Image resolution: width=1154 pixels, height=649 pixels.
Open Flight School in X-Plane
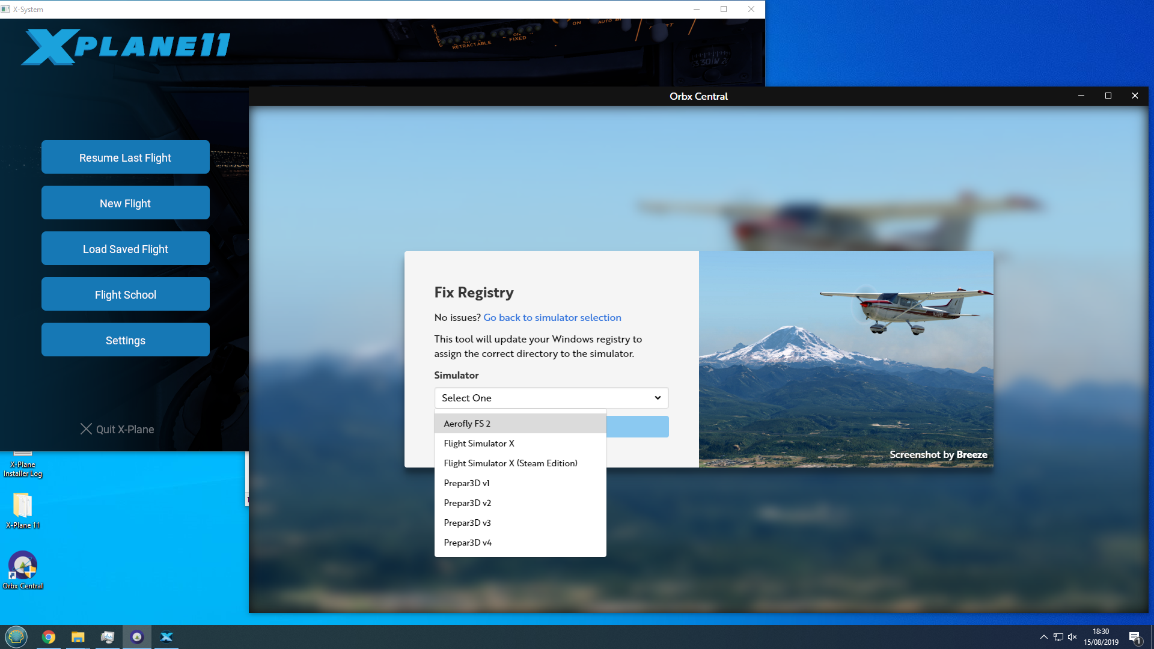pos(126,294)
